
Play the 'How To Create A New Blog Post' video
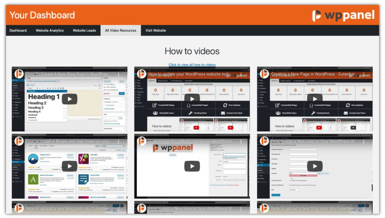70,99
